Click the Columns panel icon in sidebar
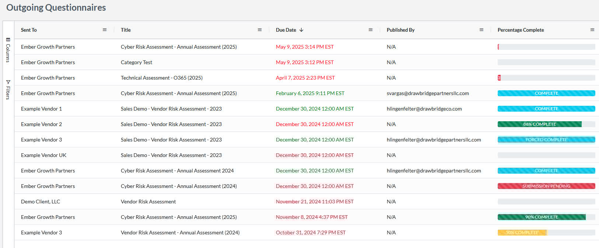 (x=8, y=39)
